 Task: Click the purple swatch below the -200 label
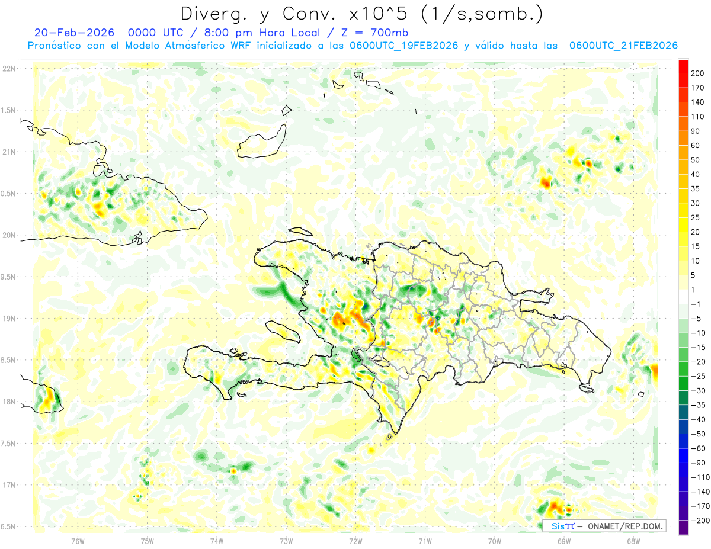pos(684,528)
